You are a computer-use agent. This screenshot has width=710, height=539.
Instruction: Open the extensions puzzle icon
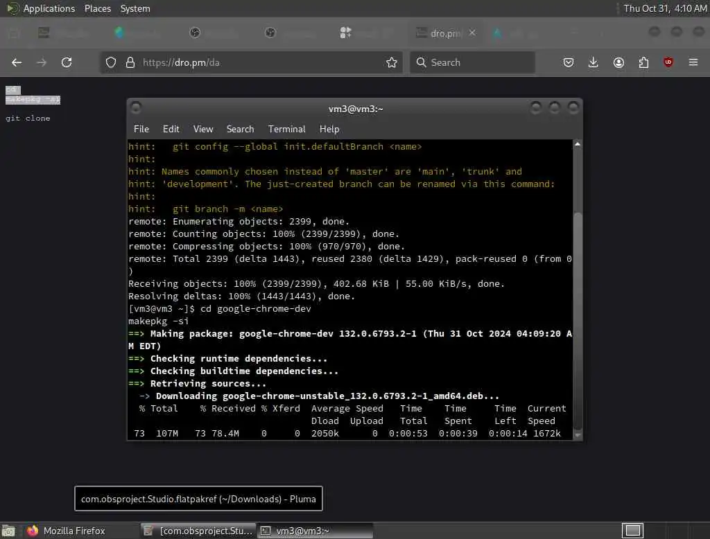click(x=643, y=62)
